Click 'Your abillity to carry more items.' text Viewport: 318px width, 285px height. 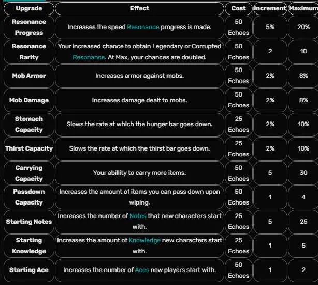[x=139, y=173]
